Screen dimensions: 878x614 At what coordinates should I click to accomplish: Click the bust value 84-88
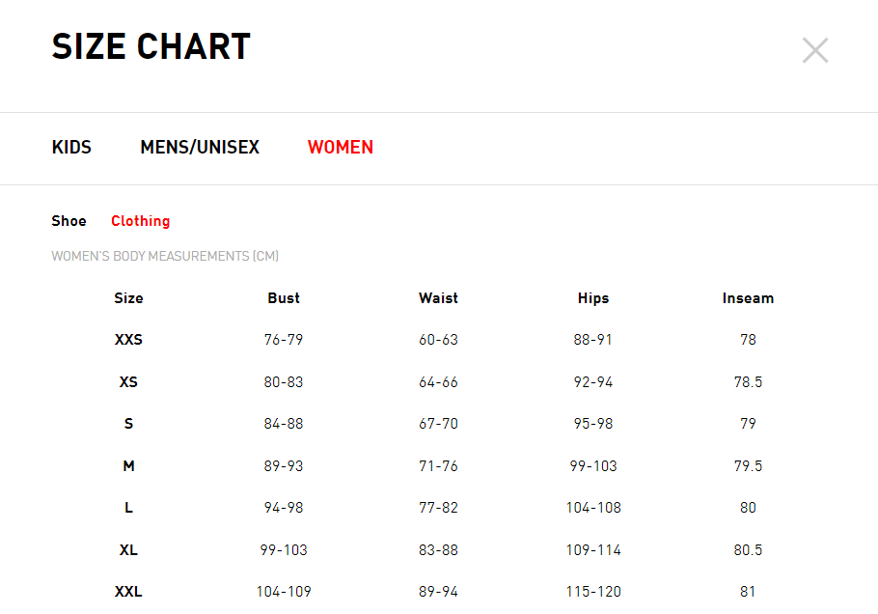pyautogui.click(x=284, y=424)
